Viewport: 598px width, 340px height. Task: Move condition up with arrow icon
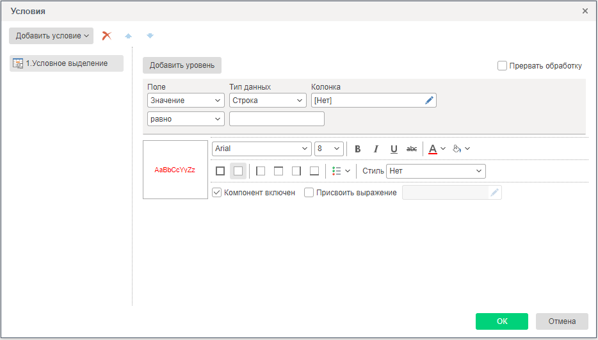tap(128, 36)
